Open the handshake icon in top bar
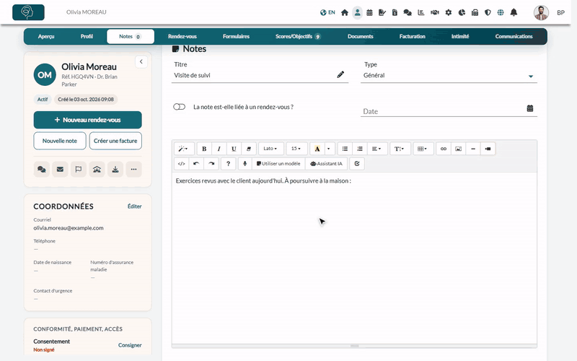The width and height of the screenshot is (577, 361). click(435, 12)
